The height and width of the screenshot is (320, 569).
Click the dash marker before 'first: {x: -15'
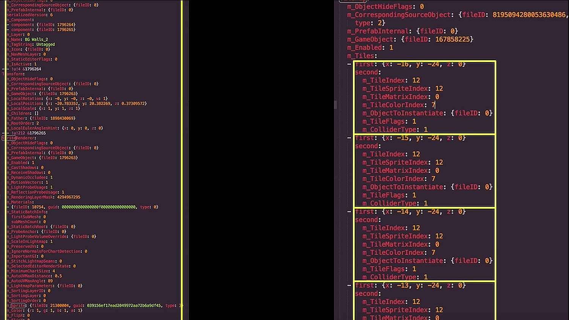tap(349, 138)
